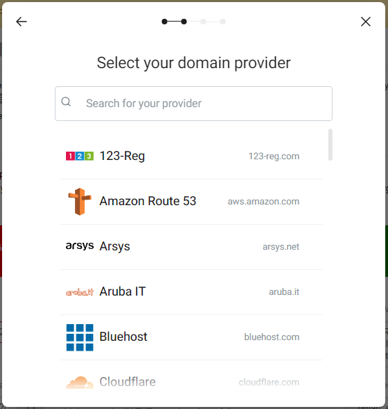Screen dimensions: 388x409
Task: Pick Arsys from provider list
Action: [115, 246]
